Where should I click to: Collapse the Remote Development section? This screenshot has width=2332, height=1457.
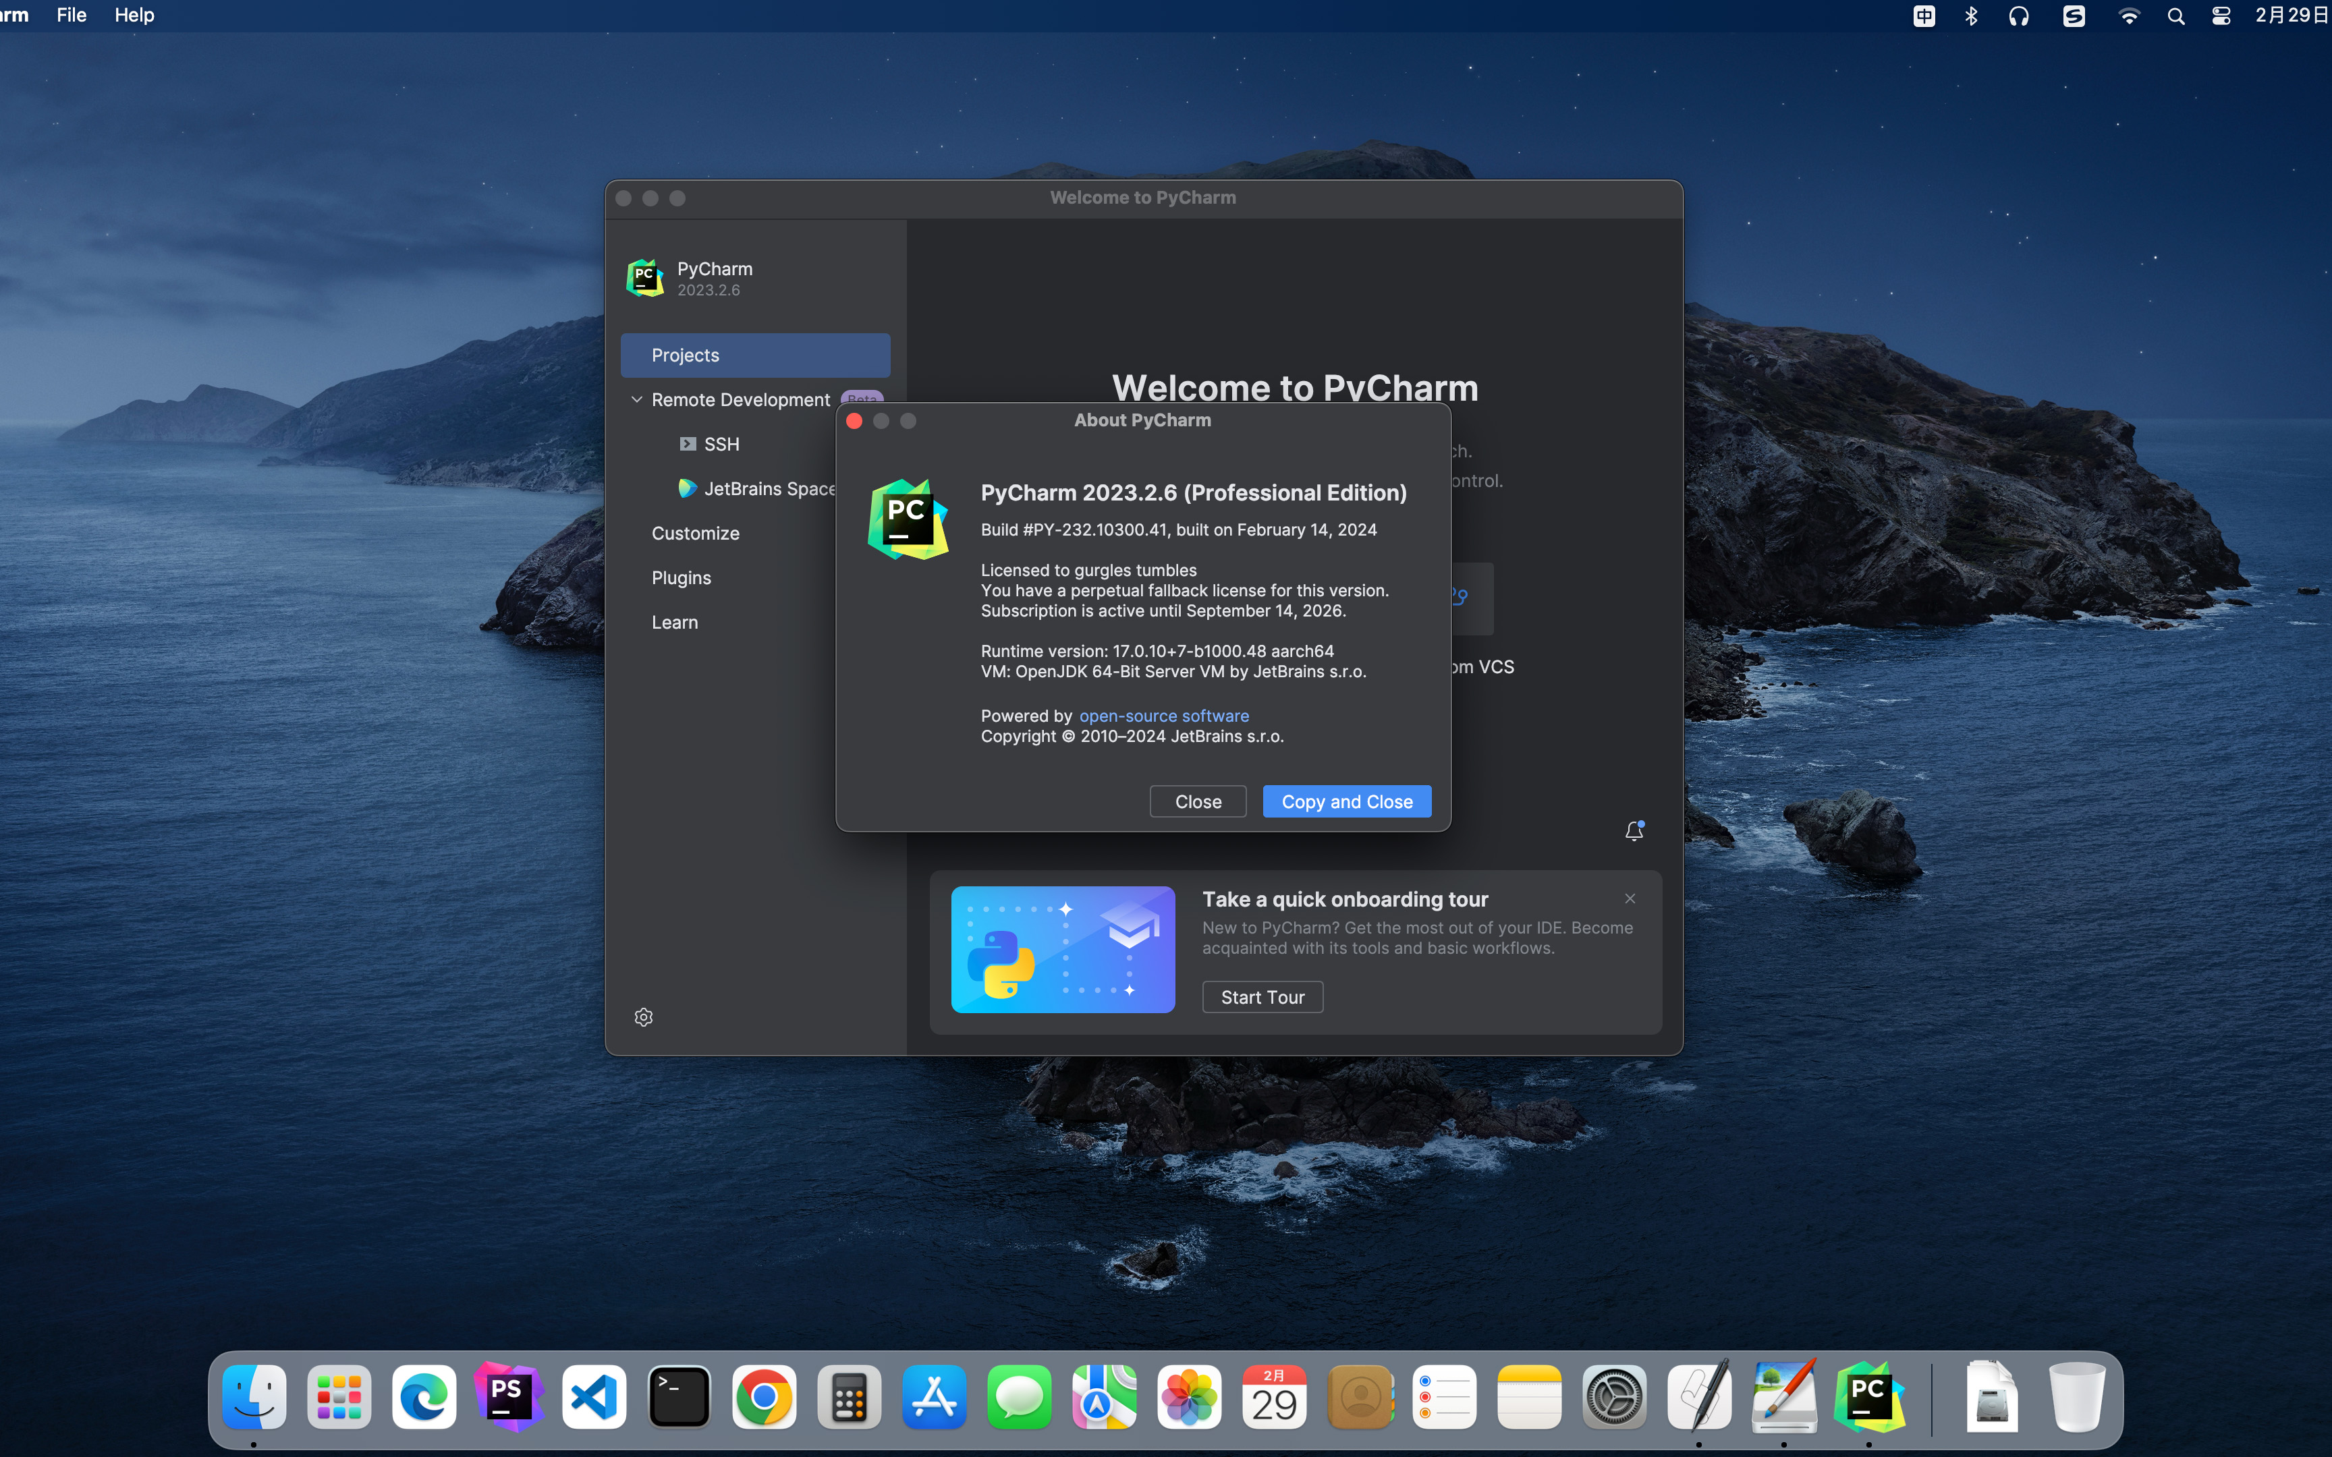tap(636, 399)
